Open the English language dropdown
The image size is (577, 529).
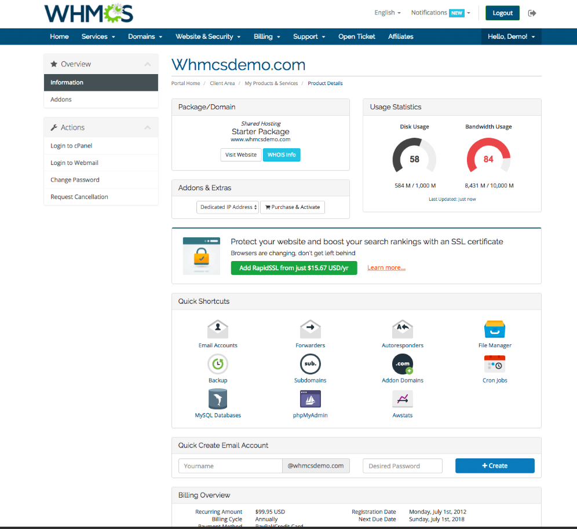(388, 13)
